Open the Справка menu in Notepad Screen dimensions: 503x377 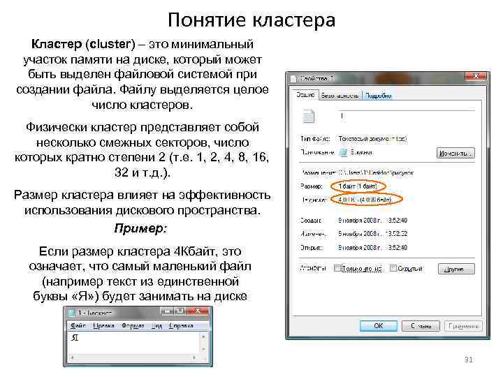[181, 326]
